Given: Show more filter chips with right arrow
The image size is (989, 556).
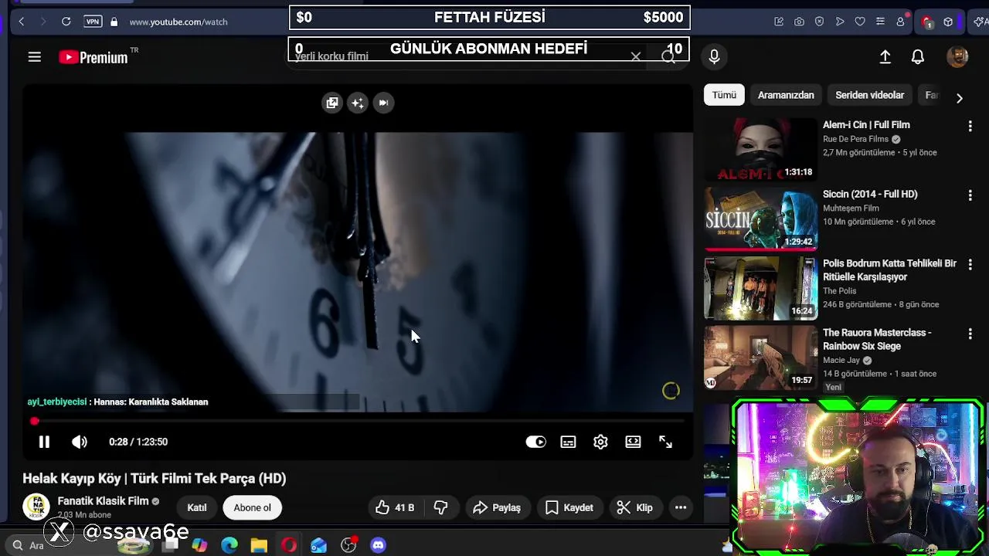Looking at the screenshot, I should click(x=959, y=98).
